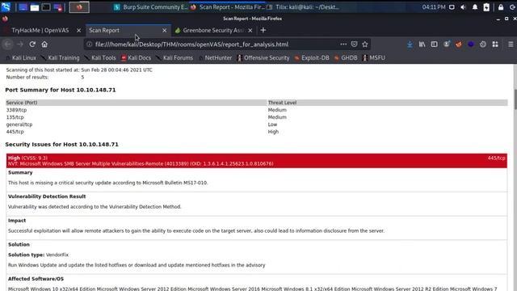Open page actions three-dots menu
Image resolution: width=517 pixels, height=291 pixels.
(x=343, y=44)
